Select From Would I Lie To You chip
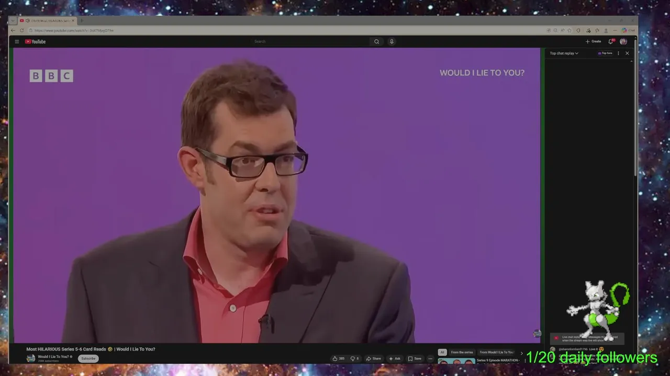The height and width of the screenshot is (376, 670). click(496, 352)
